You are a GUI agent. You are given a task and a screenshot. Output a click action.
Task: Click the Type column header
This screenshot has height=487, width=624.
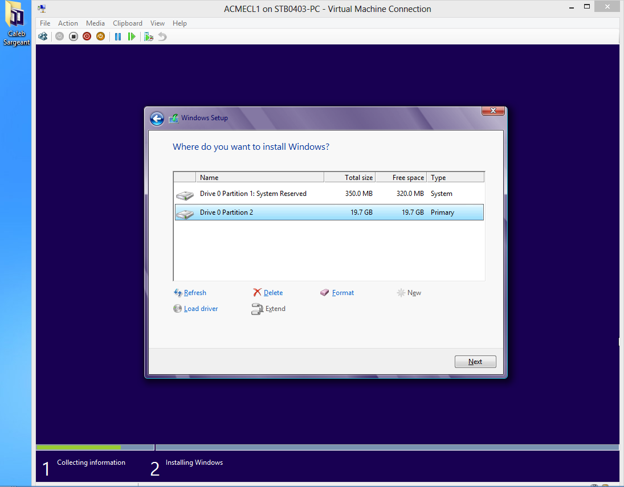(x=456, y=178)
